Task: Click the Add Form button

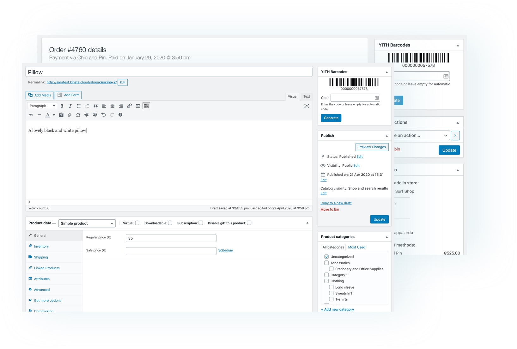Action: pos(68,95)
